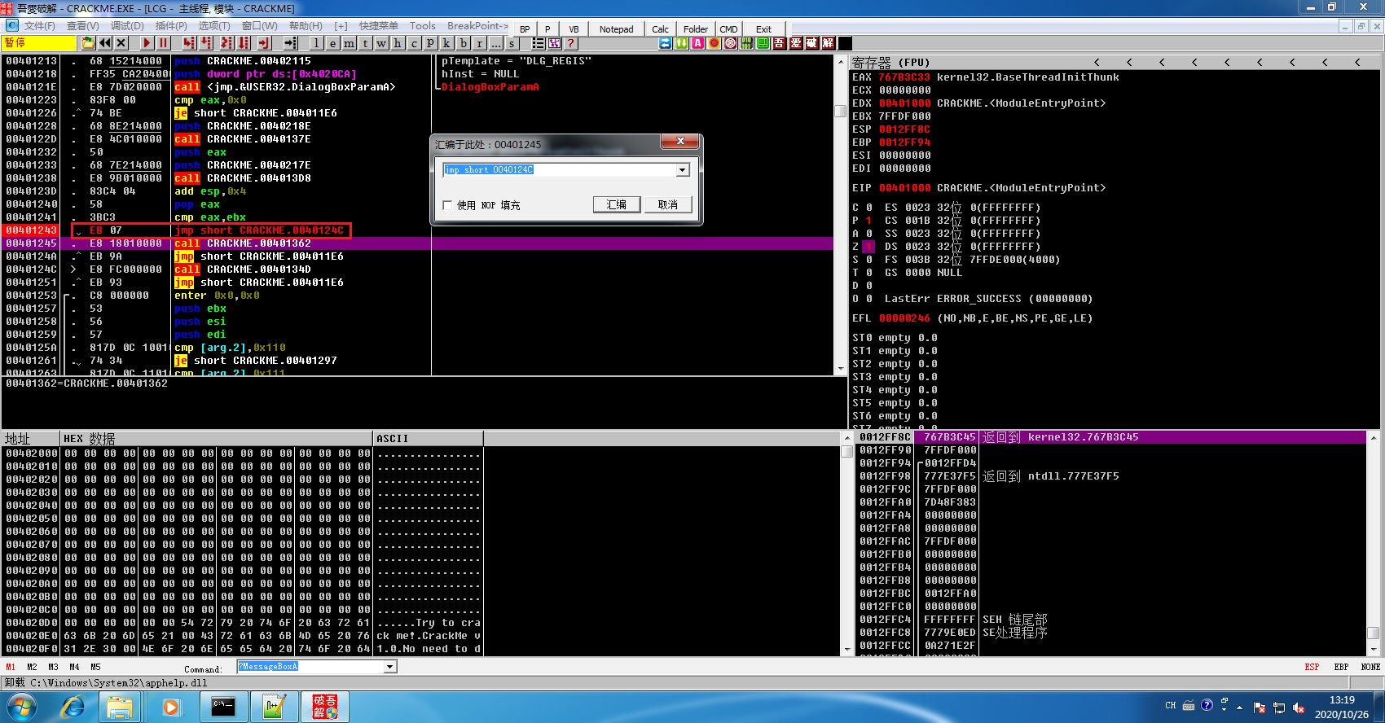
Task: Click the ?MessageBoxA command input field
Action: [x=310, y=667]
